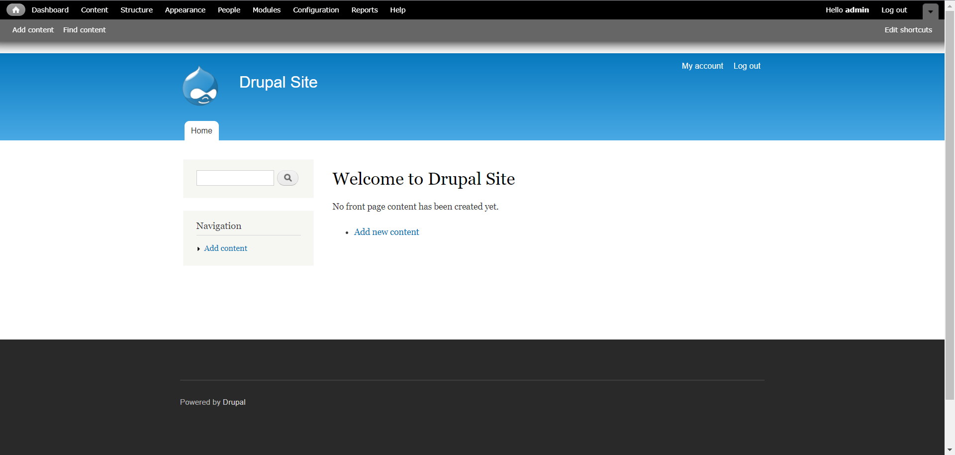Click Find content shortcut
The width and height of the screenshot is (955, 455).
point(85,30)
